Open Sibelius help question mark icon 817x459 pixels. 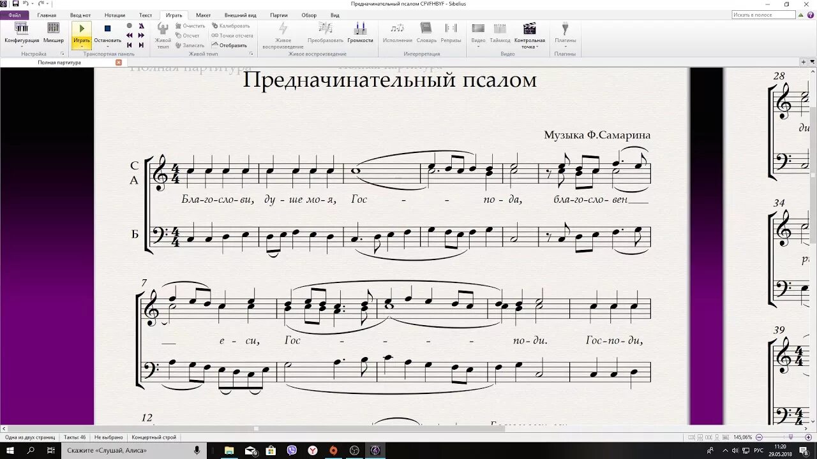(810, 15)
